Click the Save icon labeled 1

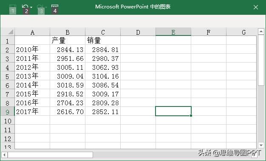click(13, 9)
